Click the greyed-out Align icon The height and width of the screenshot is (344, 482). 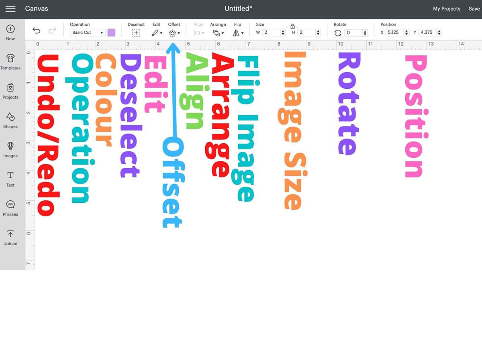pos(197,33)
